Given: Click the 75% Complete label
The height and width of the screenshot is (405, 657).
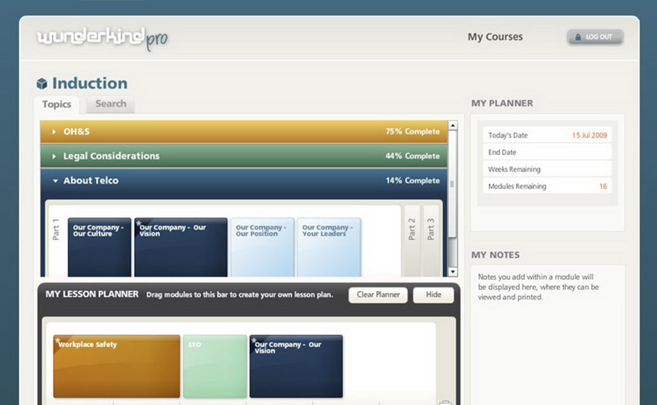Looking at the screenshot, I should [x=413, y=132].
